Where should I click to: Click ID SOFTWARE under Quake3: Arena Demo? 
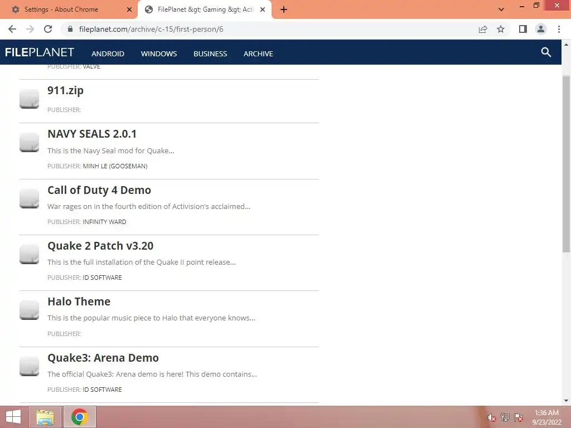pos(103,390)
